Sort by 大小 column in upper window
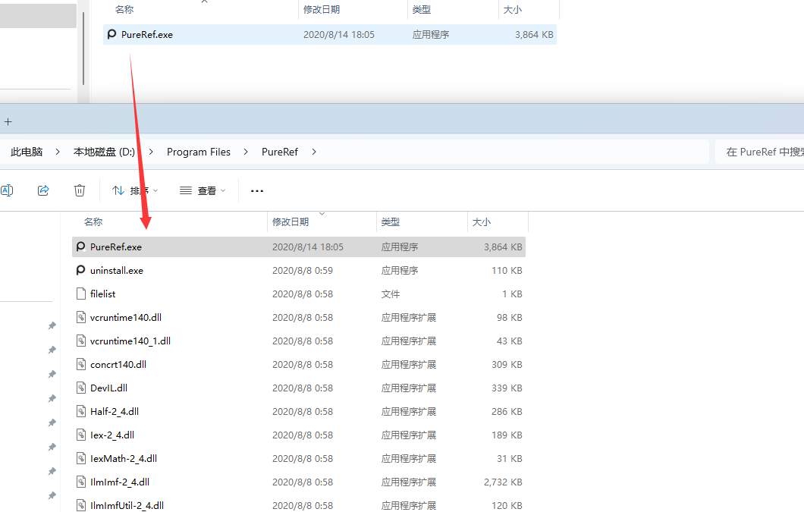The image size is (804, 512). pyautogui.click(x=512, y=10)
